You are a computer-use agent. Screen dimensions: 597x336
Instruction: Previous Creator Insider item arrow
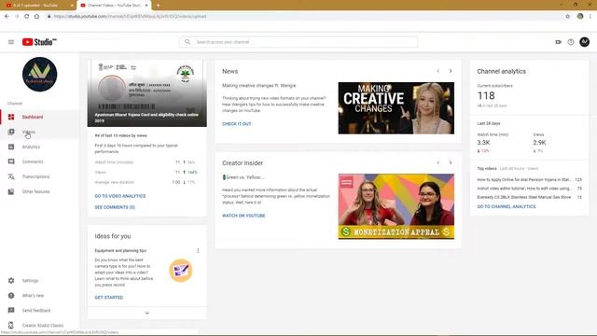point(437,162)
